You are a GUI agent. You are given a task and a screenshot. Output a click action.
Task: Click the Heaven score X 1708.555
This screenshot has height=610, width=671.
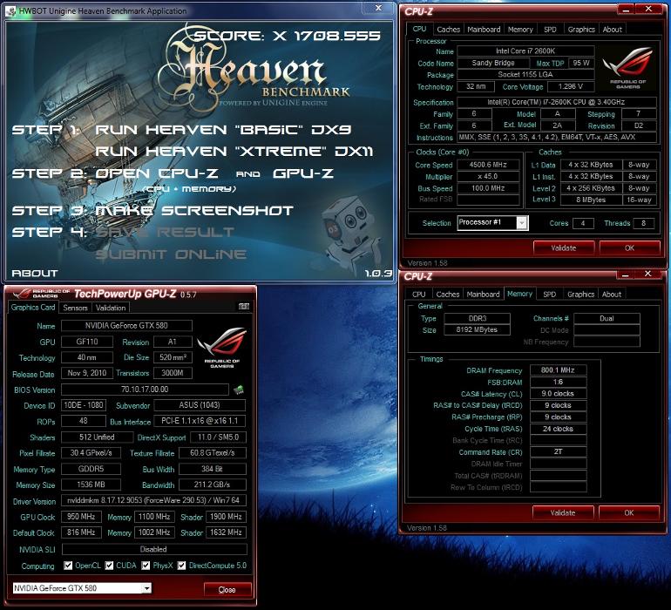click(288, 36)
